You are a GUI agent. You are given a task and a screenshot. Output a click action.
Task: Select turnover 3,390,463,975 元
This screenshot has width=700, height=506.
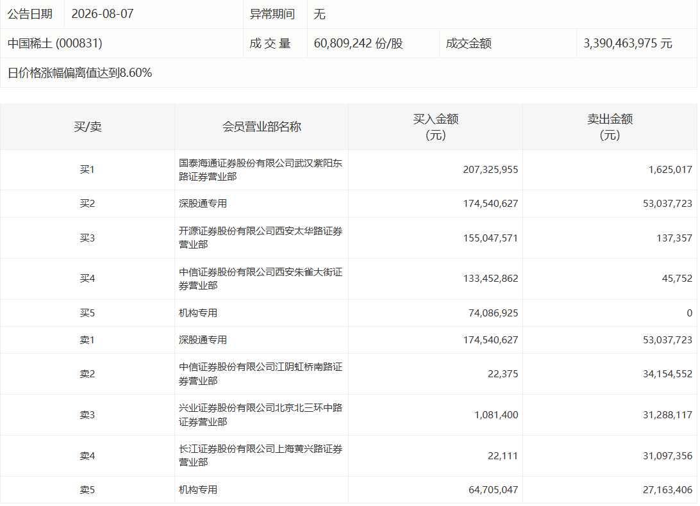(x=627, y=44)
